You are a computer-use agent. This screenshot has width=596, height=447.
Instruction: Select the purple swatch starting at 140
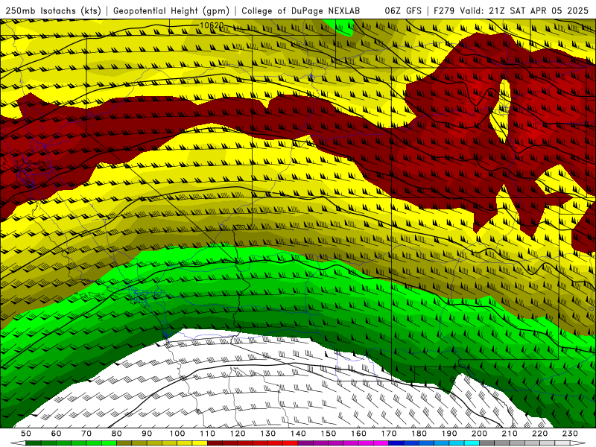click(305, 443)
